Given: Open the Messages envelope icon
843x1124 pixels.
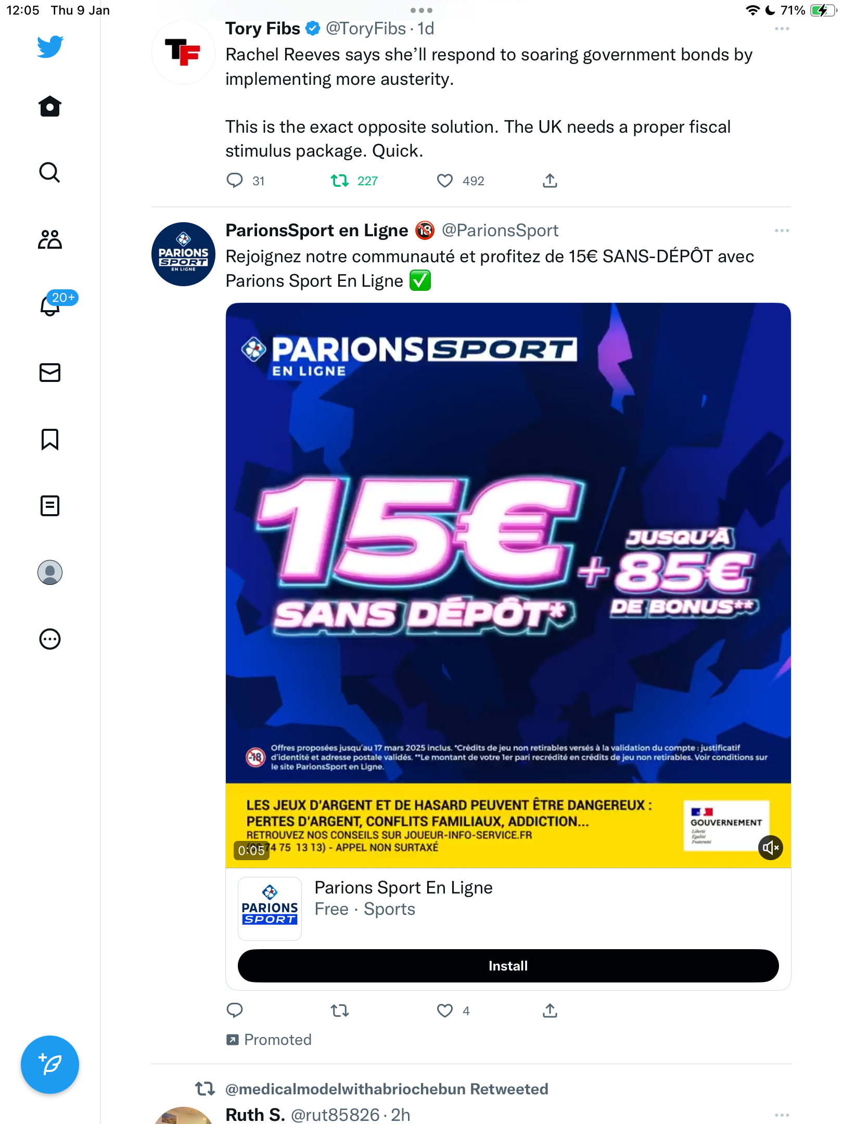Looking at the screenshot, I should pos(50,373).
